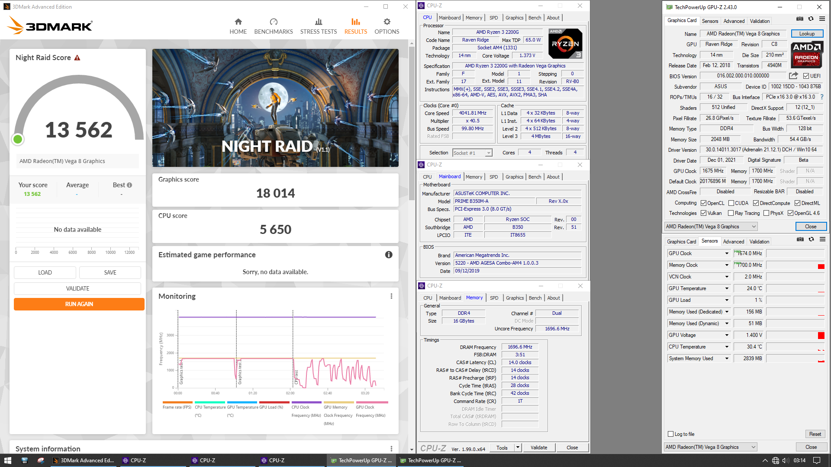The width and height of the screenshot is (831, 467).
Task: Open the network icon in system tray
Action: coord(776,461)
